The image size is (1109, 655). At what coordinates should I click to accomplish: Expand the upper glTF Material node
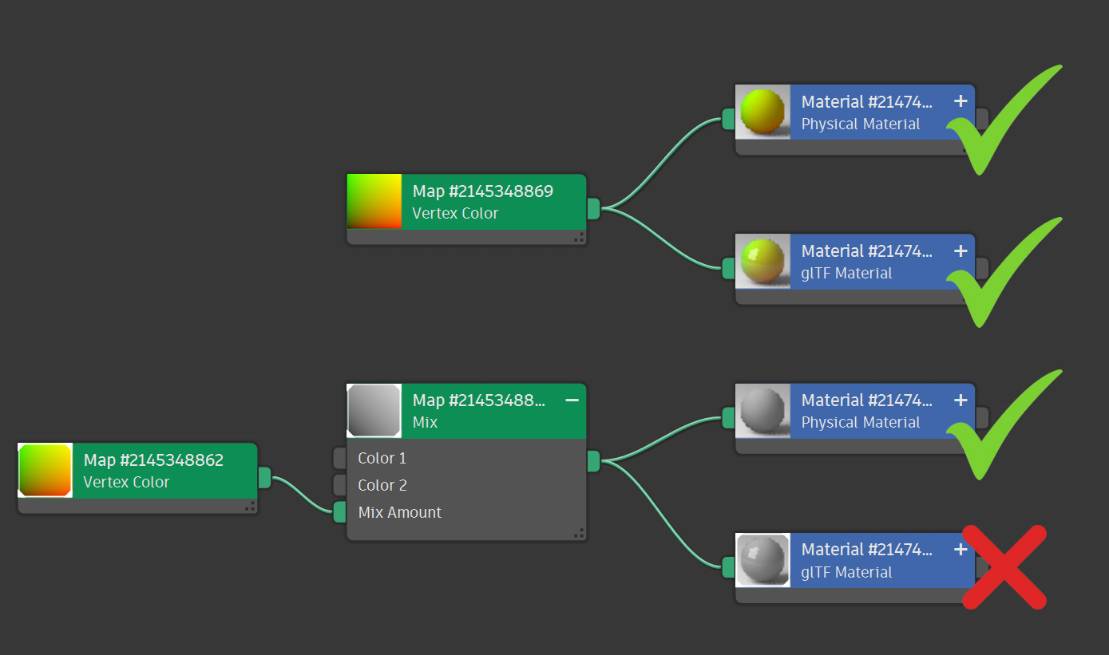click(x=960, y=251)
